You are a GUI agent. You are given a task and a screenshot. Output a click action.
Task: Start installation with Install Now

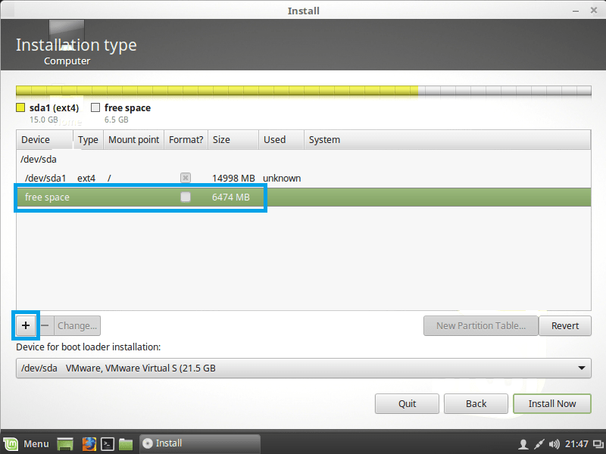[552, 403]
